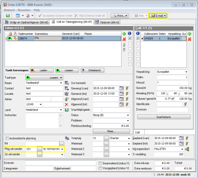Switch to Tarieven tab

[x=107, y=22]
